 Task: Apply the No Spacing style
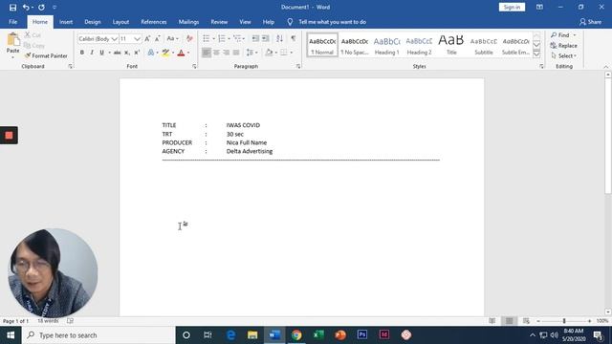click(x=355, y=45)
